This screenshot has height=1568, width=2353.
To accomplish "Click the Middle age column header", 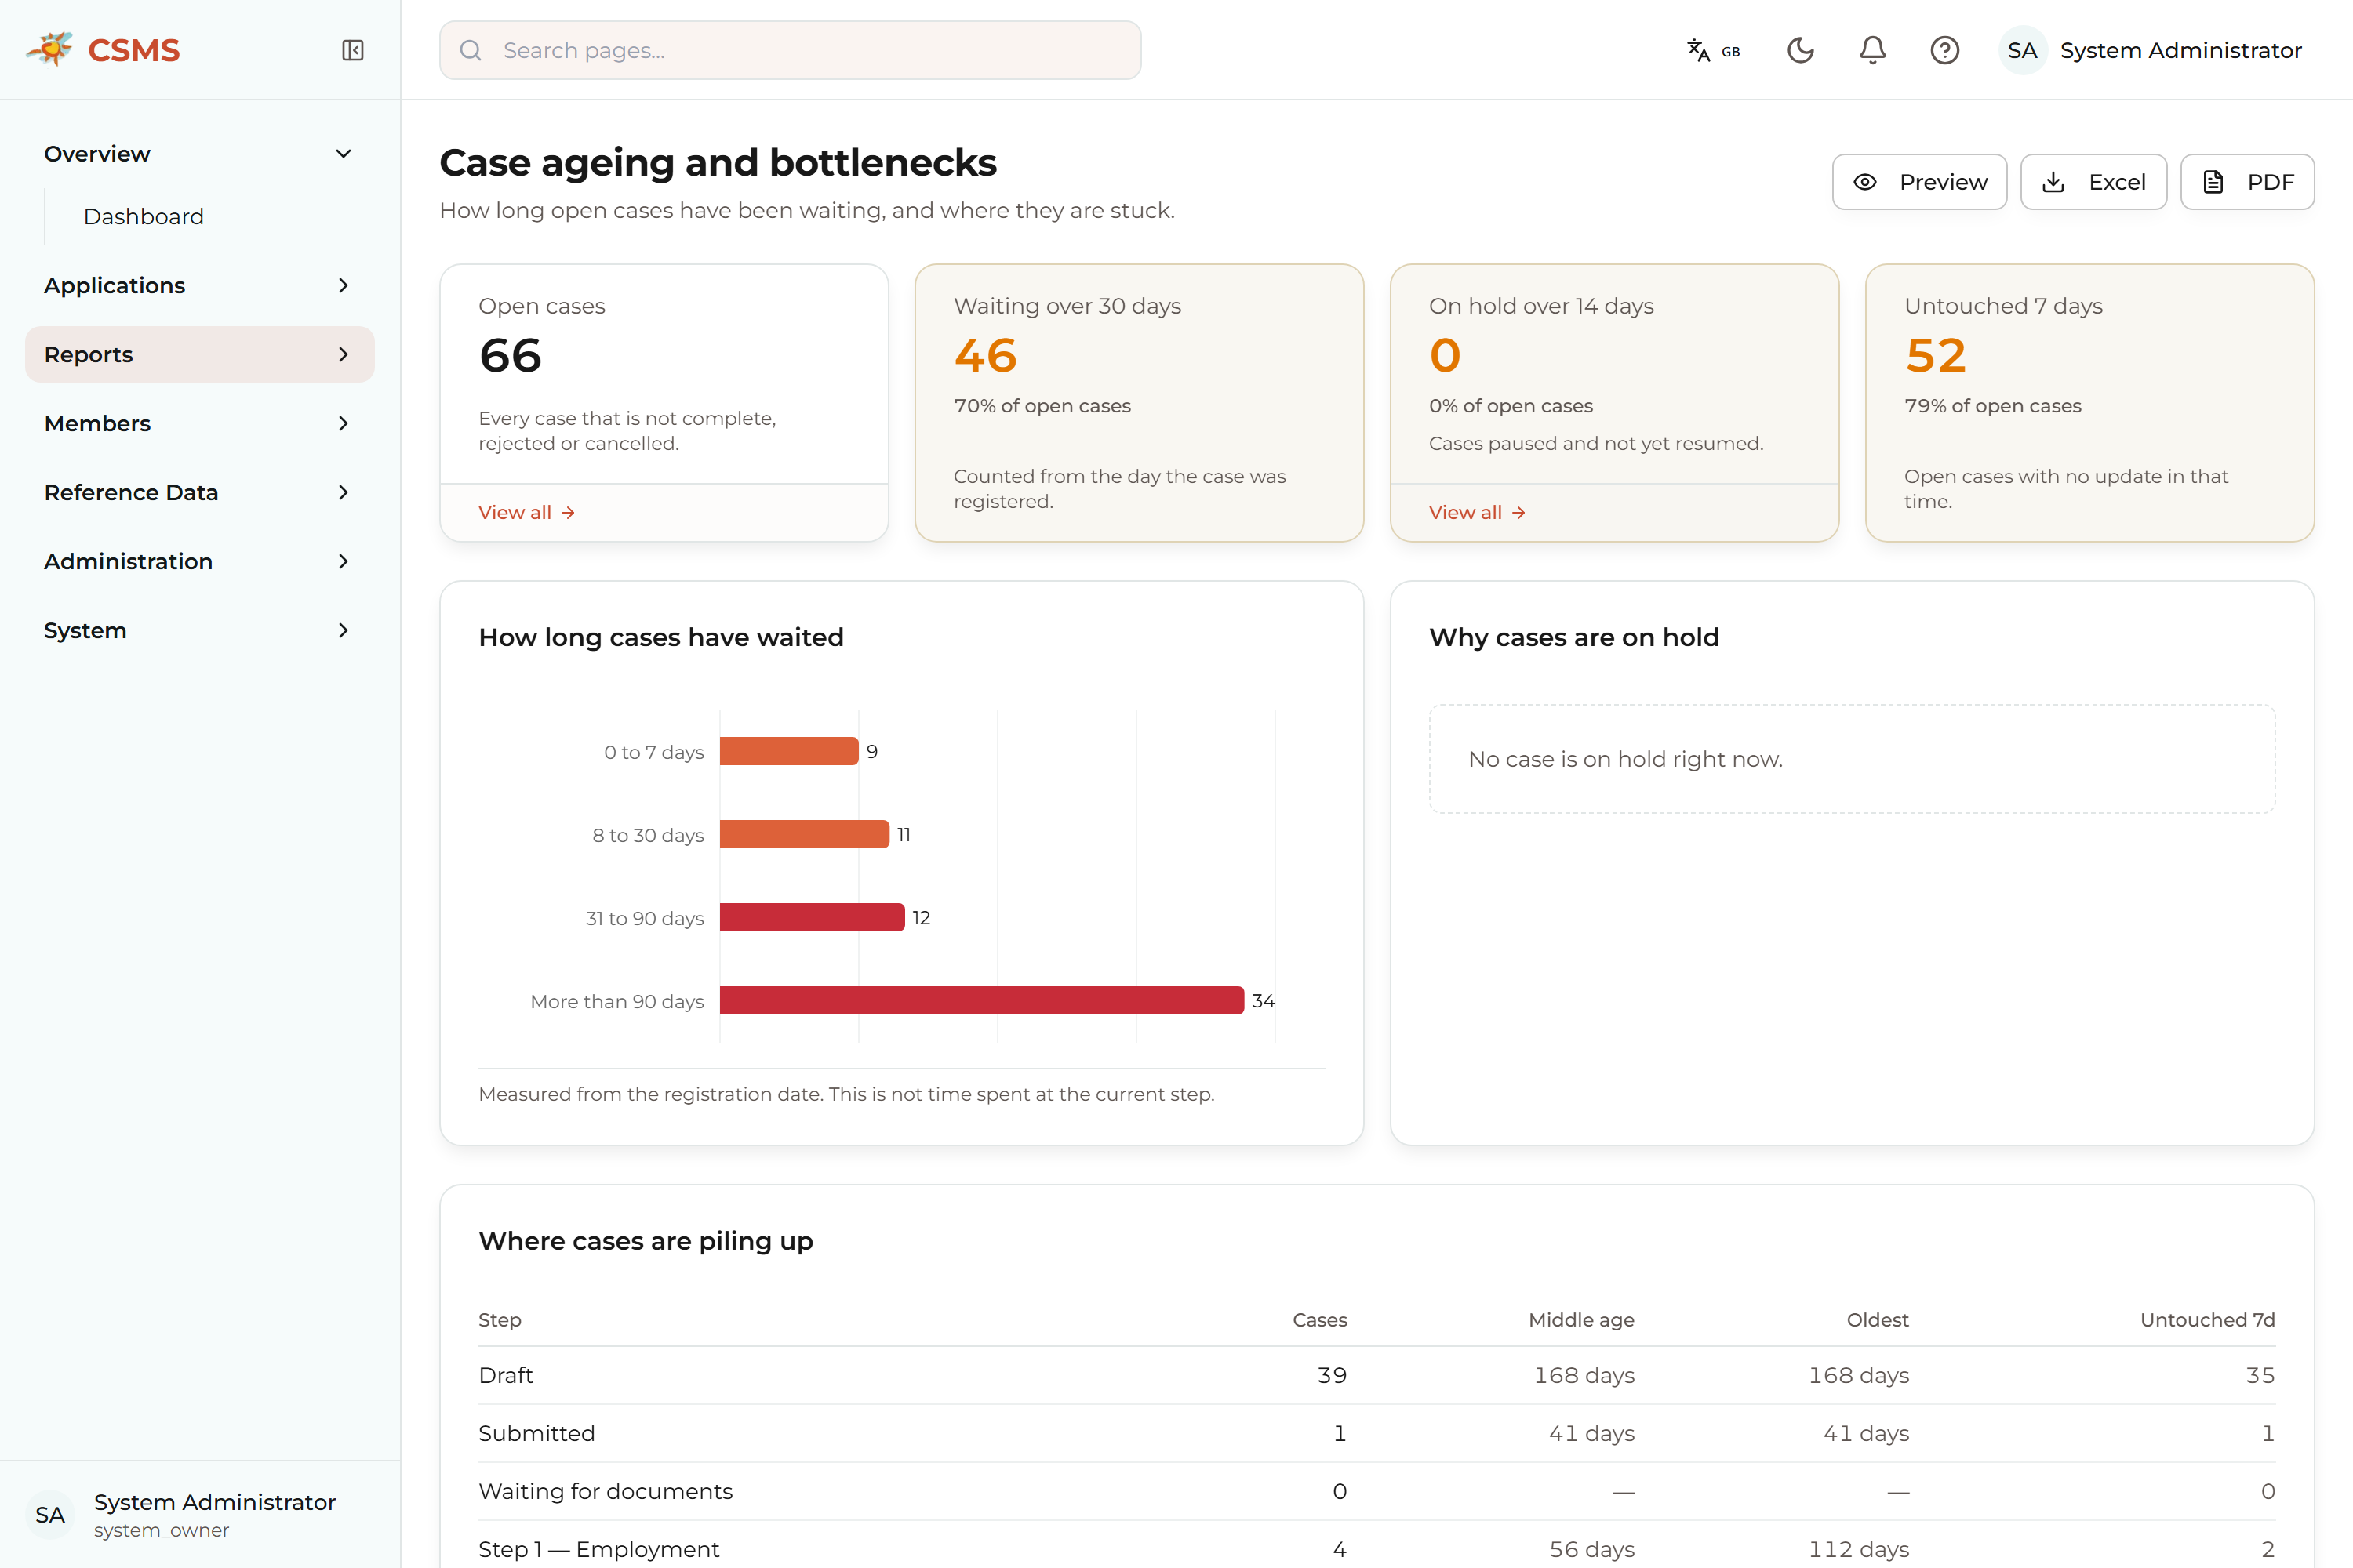I will click(x=1580, y=1319).
